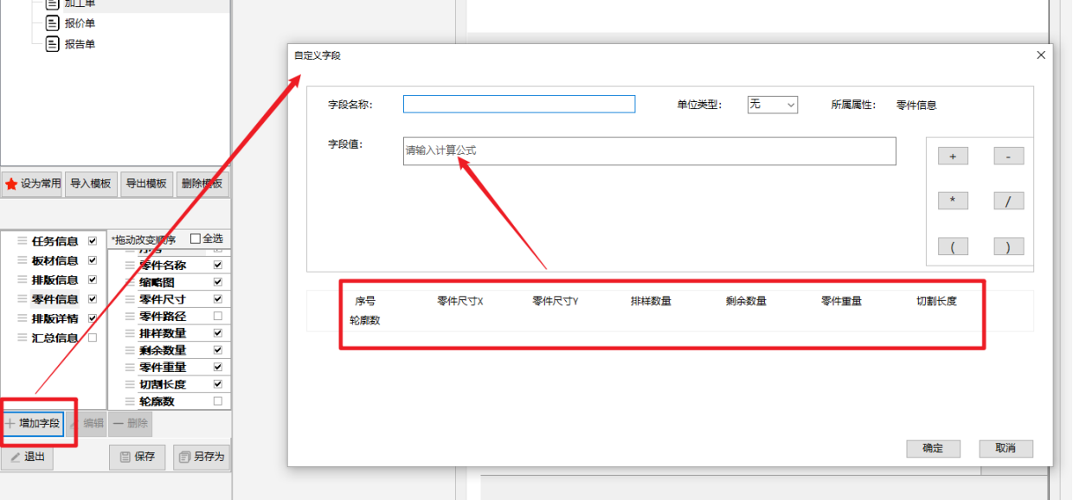Click the drag handle of 排版信息

pos(22,280)
